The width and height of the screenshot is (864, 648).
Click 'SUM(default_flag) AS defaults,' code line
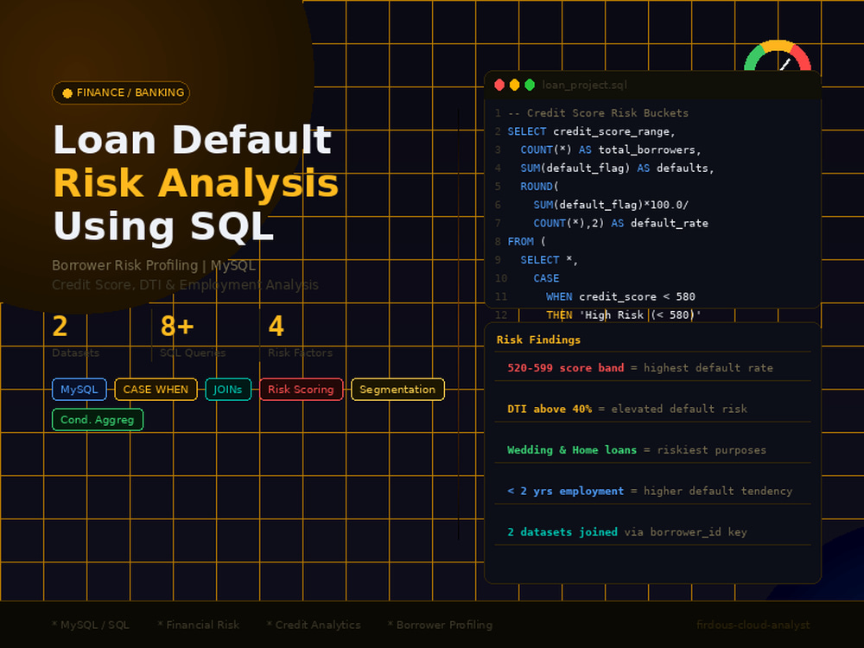coord(617,168)
